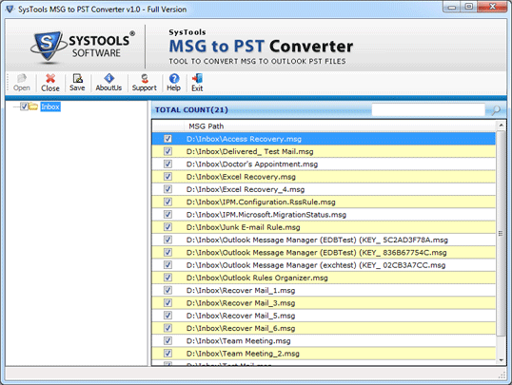Click scrollbar down arrow in file list
The width and height of the screenshot is (512, 385).
(501, 360)
